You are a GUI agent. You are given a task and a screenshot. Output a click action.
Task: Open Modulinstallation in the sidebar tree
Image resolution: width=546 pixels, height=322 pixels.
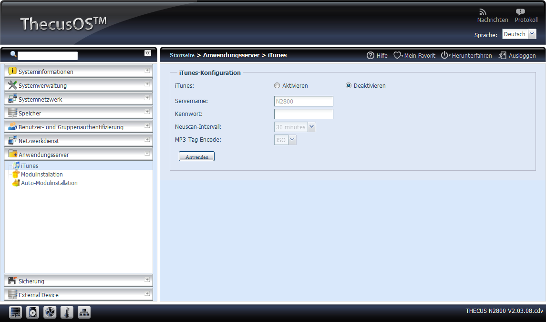pos(42,174)
